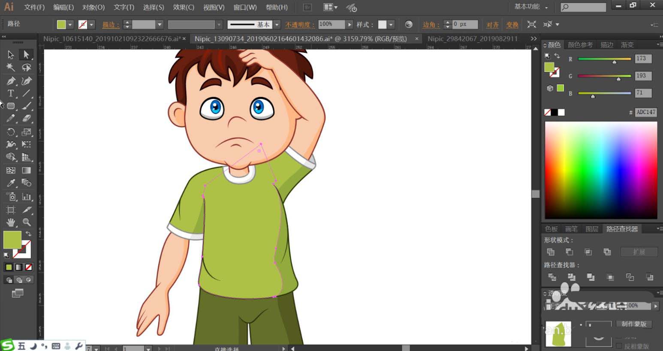Click the RGB color spectrum picker

601,170
